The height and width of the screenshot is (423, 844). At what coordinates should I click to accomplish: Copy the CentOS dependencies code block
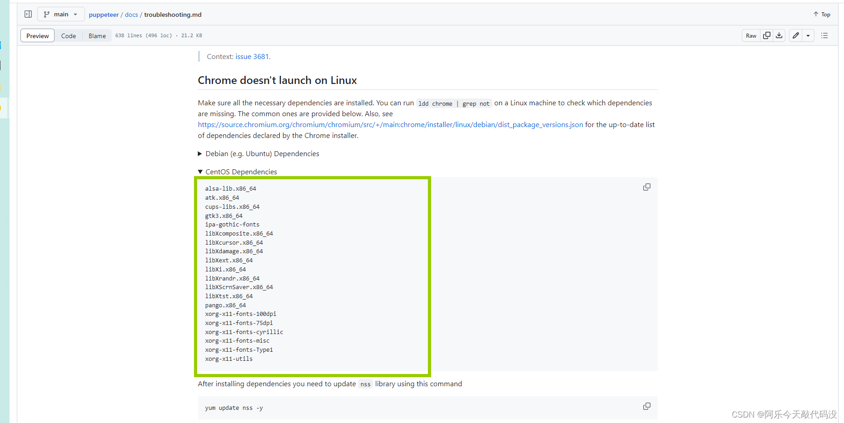click(646, 187)
